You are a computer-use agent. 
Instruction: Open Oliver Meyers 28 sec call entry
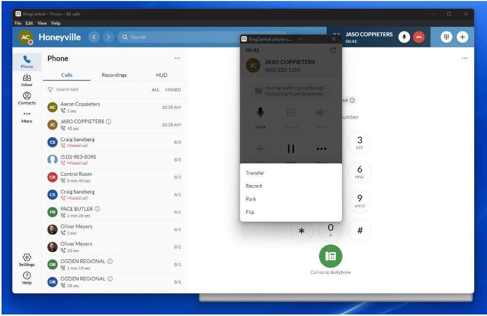pyautogui.click(x=114, y=247)
